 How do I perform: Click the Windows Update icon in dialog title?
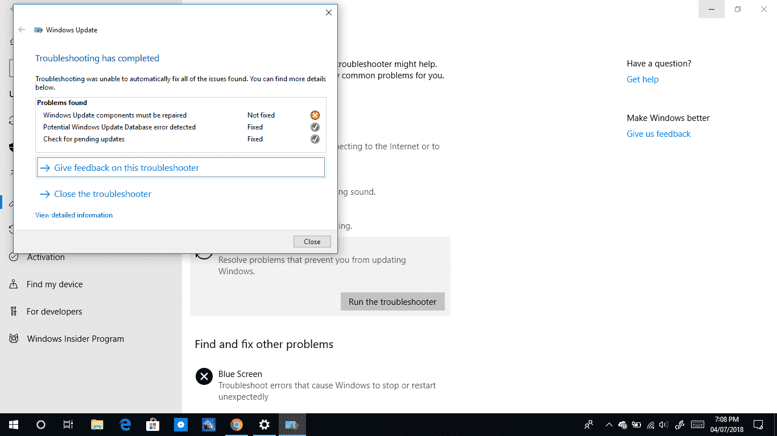point(39,30)
